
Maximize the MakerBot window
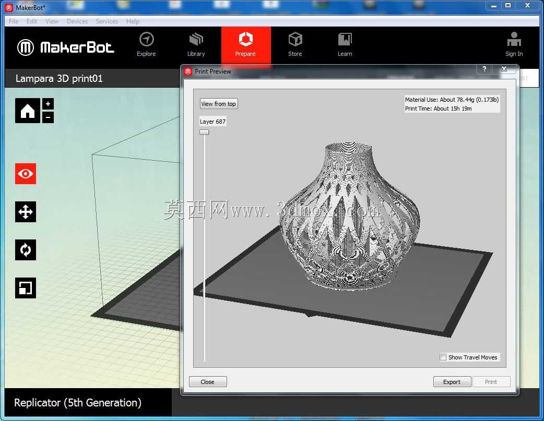point(508,6)
